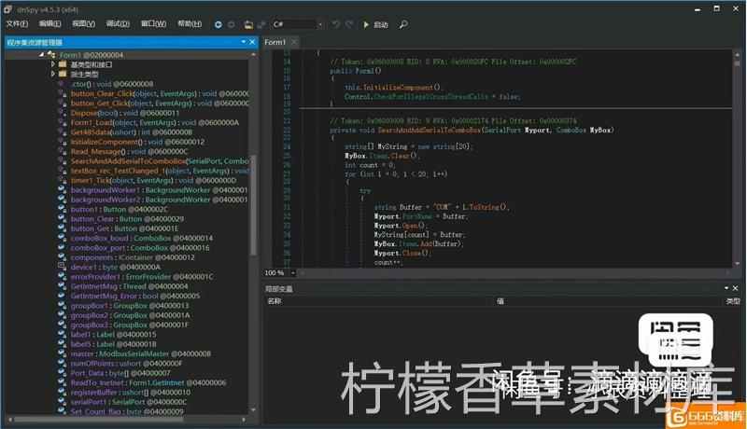Viewport: 747px width, 429px height.
Task: Click the 类型 column header
Action: tap(733, 301)
